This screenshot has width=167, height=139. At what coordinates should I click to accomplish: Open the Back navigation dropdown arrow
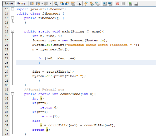[x=42, y=4]
